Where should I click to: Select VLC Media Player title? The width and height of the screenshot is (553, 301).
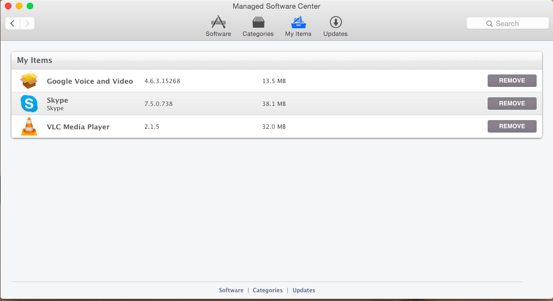click(78, 127)
